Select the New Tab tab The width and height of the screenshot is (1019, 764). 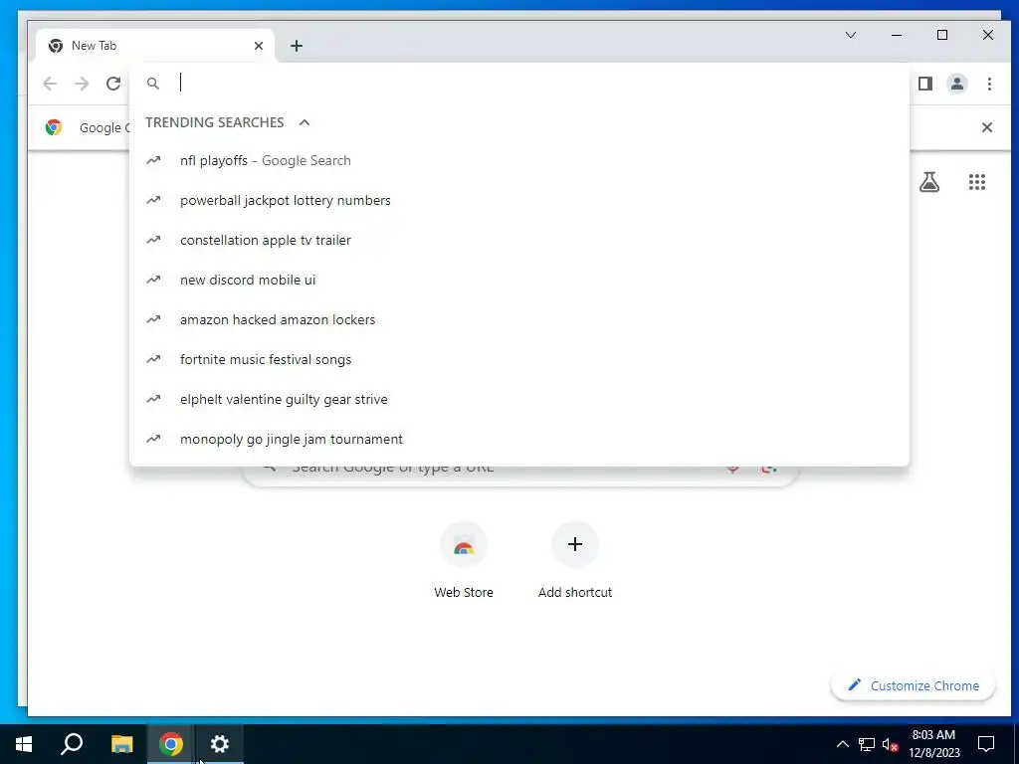pyautogui.click(x=156, y=46)
